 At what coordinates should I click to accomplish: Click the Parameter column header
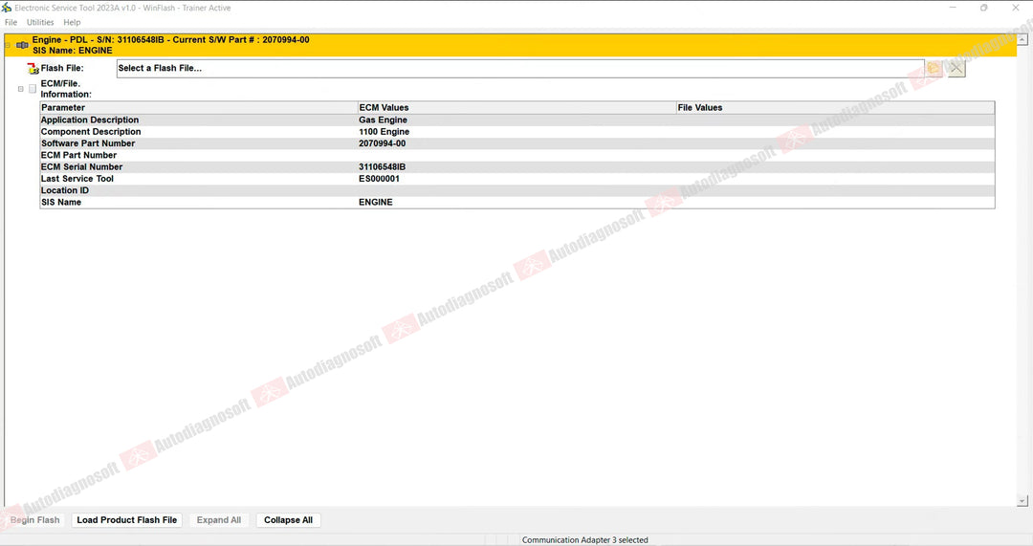tap(198, 107)
